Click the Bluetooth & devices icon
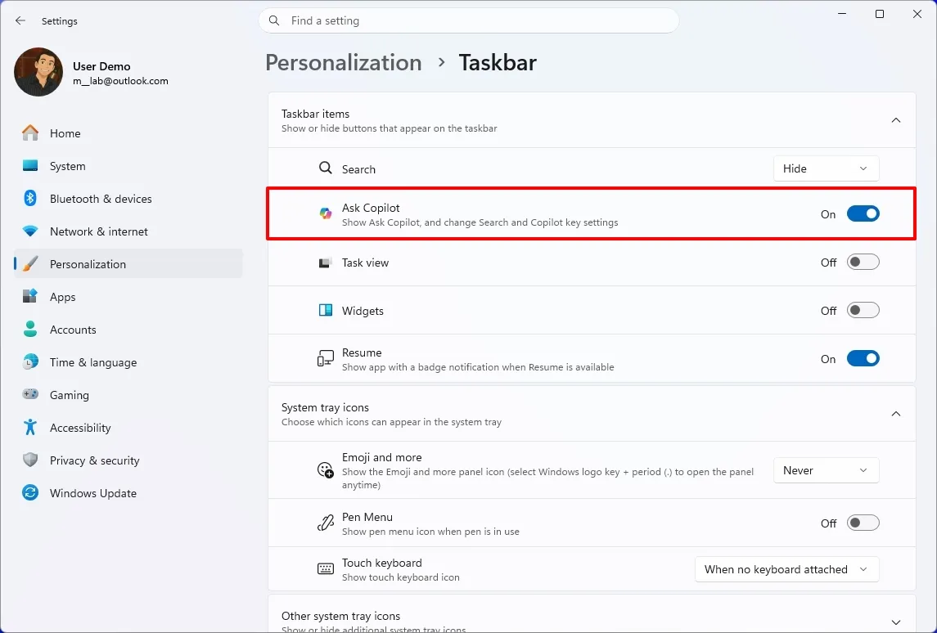937x633 pixels. [x=30, y=198]
